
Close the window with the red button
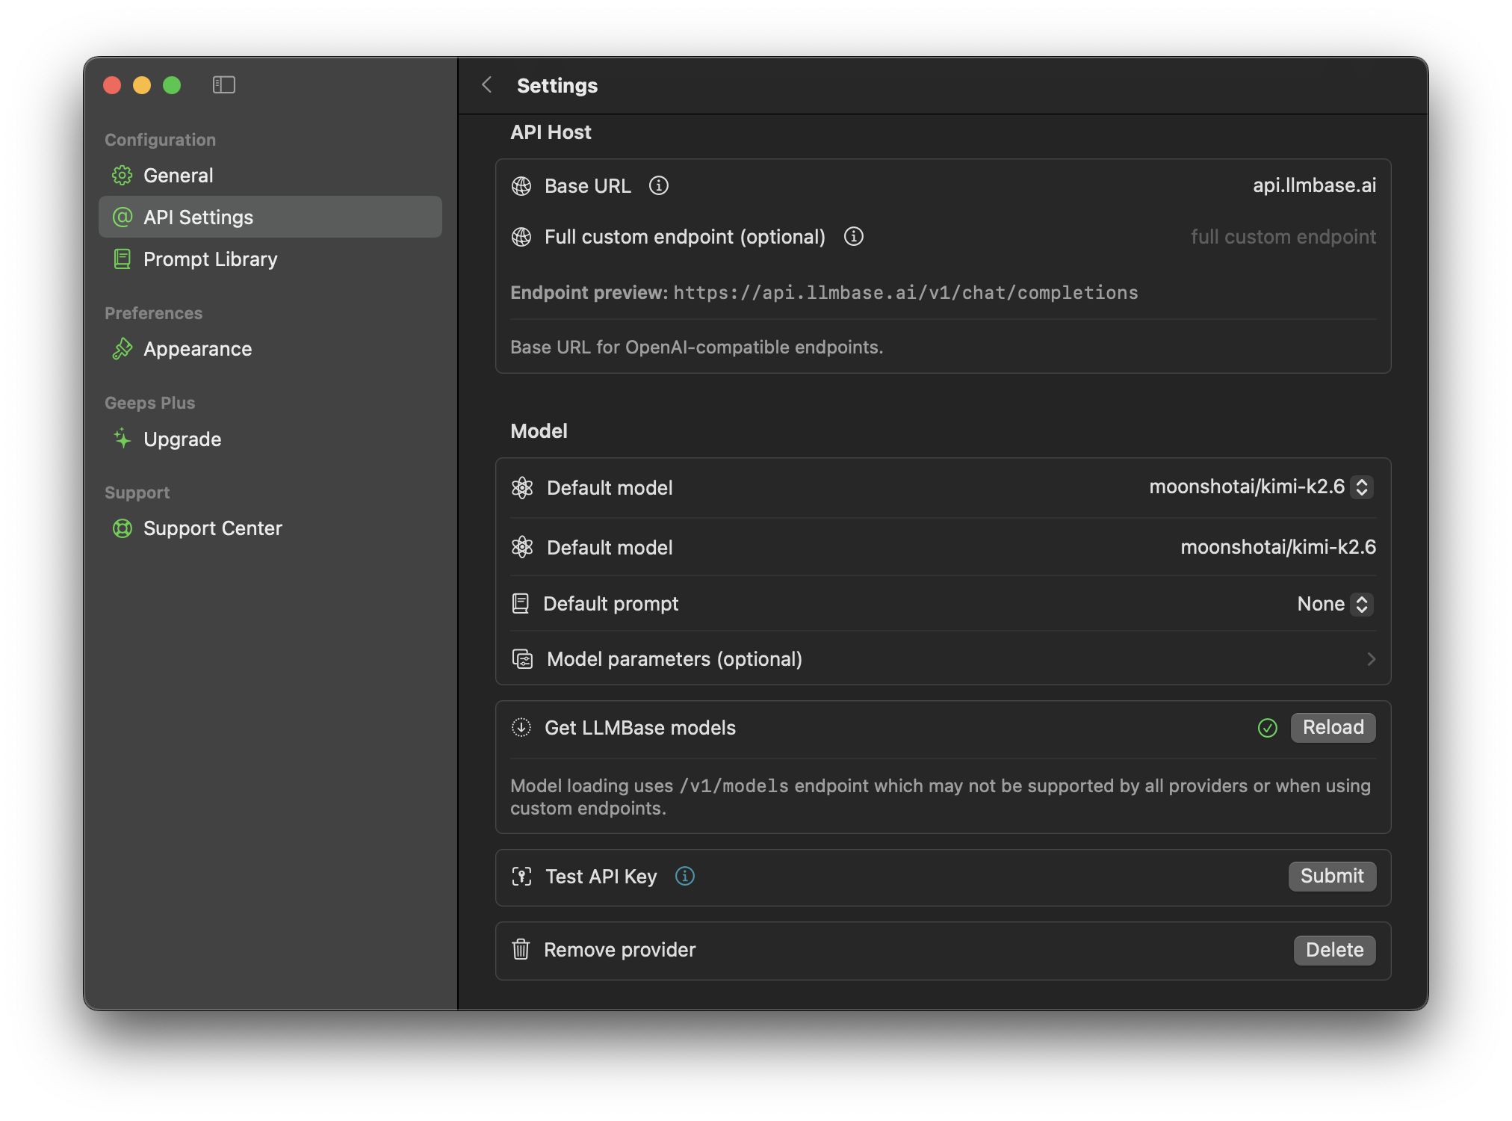click(x=112, y=85)
